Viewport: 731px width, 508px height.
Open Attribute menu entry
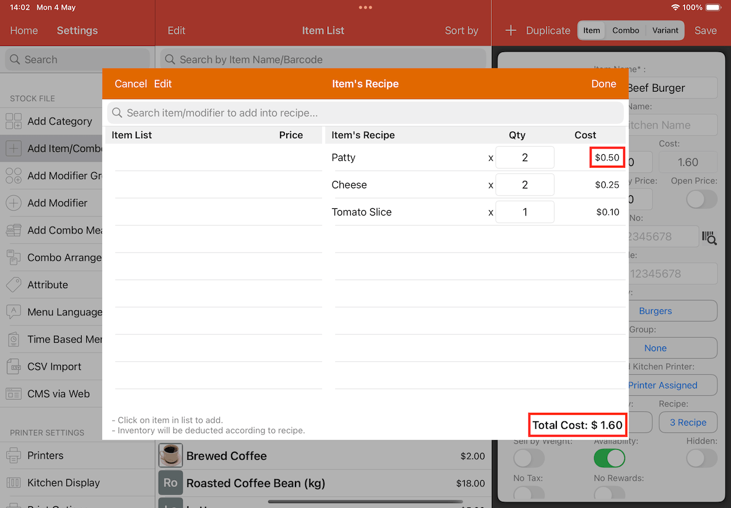point(51,285)
